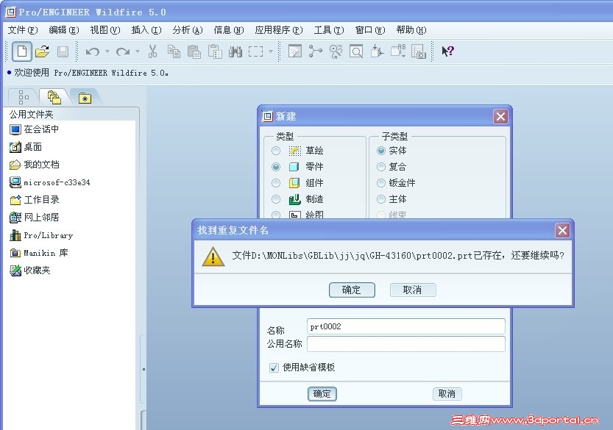Click the 名称 field containing prt0002
The image size is (613, 430).
click(x=406, y=326)
